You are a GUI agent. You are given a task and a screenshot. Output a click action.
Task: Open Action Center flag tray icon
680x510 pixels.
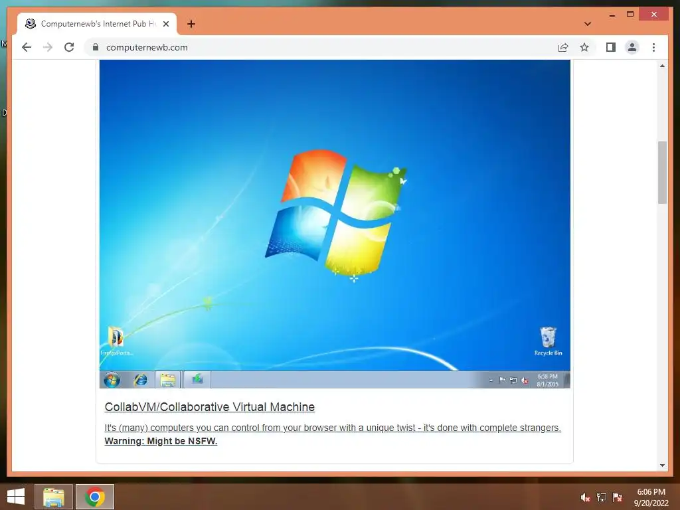coord(618,497)
